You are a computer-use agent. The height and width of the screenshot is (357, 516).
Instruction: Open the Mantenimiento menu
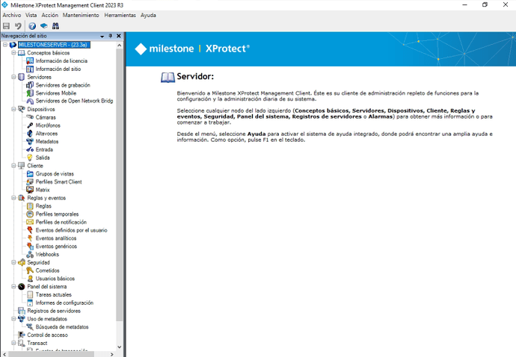(x=81, y=15)
